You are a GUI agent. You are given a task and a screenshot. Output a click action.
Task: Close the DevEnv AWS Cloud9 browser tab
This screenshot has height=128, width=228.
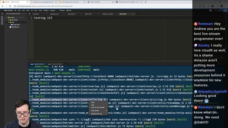pos(27,2)
